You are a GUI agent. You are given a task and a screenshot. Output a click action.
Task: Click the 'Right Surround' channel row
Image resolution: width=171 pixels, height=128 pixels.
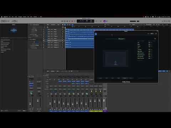pos(145,55)
